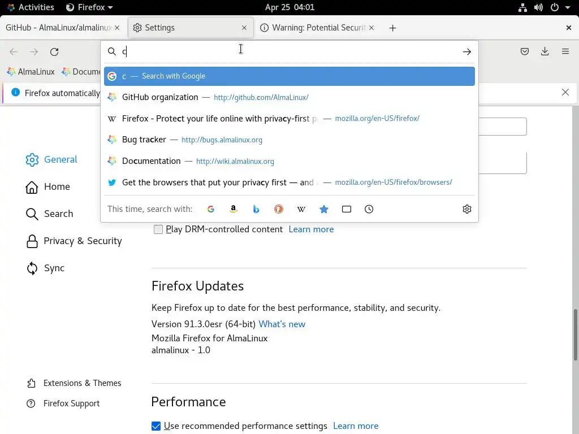Search open tabs with the tabs icon
579x434 pixels.
[x=347, y=209]
